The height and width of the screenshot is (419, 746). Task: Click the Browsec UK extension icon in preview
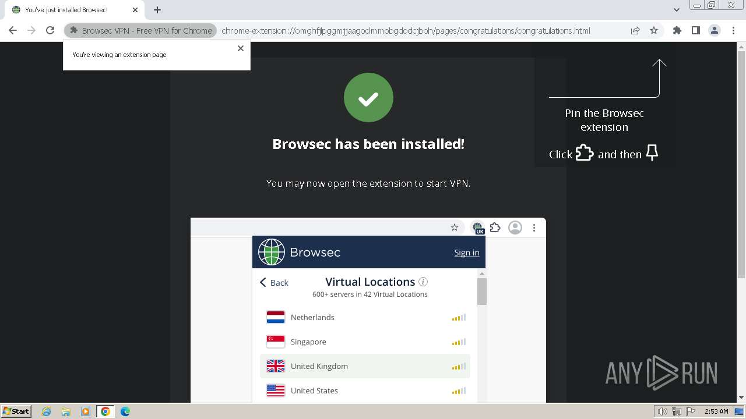(x=478, y=228)
